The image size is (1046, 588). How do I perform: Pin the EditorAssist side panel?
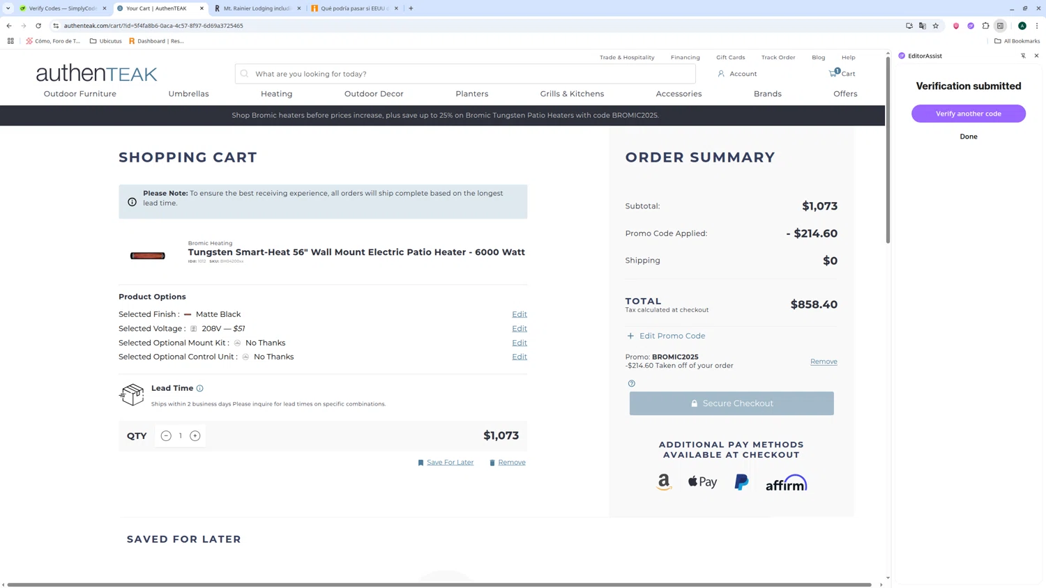[1023, 56]
